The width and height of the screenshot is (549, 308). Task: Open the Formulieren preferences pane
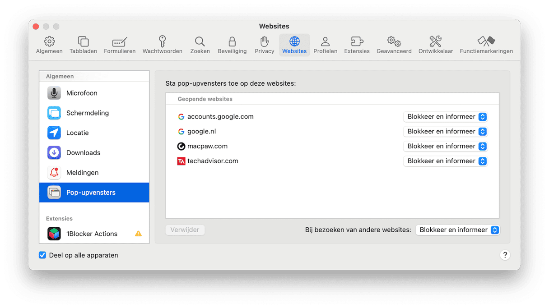120,45
